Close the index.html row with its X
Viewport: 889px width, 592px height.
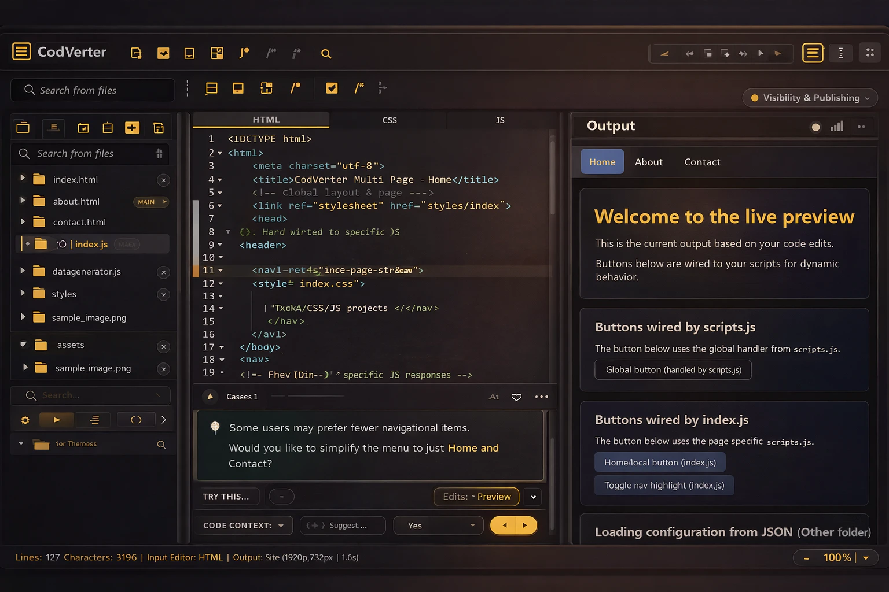tap(164, 180)
